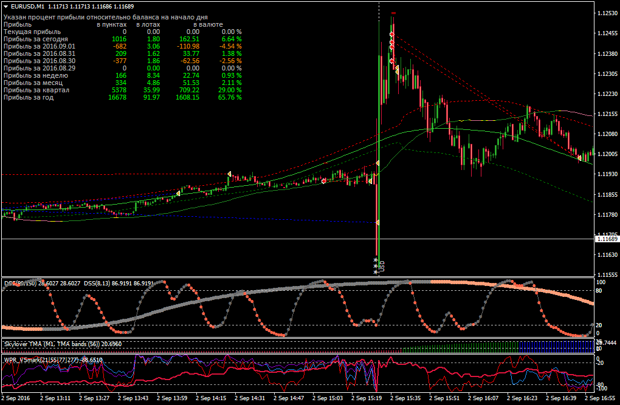
Task: Click the 29.00 % quarterly percent value
Action: [x=230, y=90]
